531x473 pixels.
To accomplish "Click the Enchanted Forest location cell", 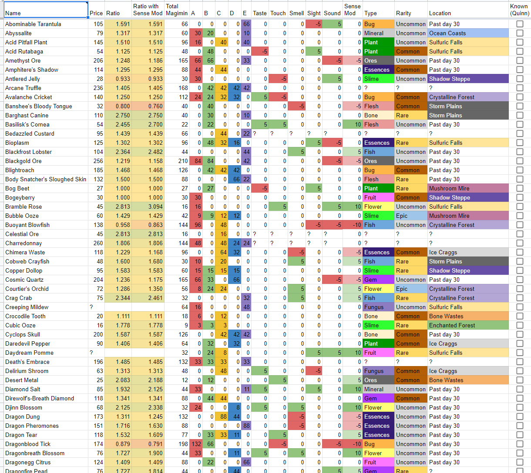I will 468,325.
